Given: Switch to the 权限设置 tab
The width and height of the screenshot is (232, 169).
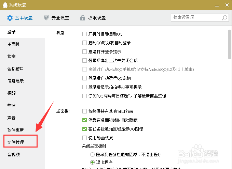Looking at the screenshot, I should (x=93, y=18).
